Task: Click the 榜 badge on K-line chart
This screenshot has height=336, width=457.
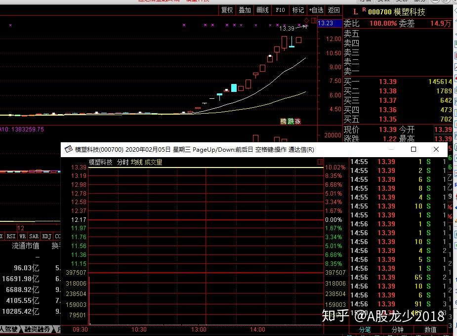Action: pos(283,121)
